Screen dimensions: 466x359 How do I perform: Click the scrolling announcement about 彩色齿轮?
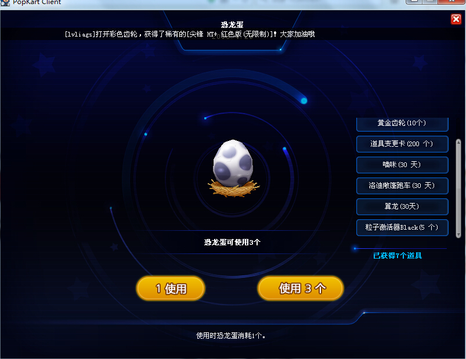(190, 34)
